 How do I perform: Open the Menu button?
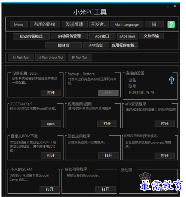click(19, 24)
